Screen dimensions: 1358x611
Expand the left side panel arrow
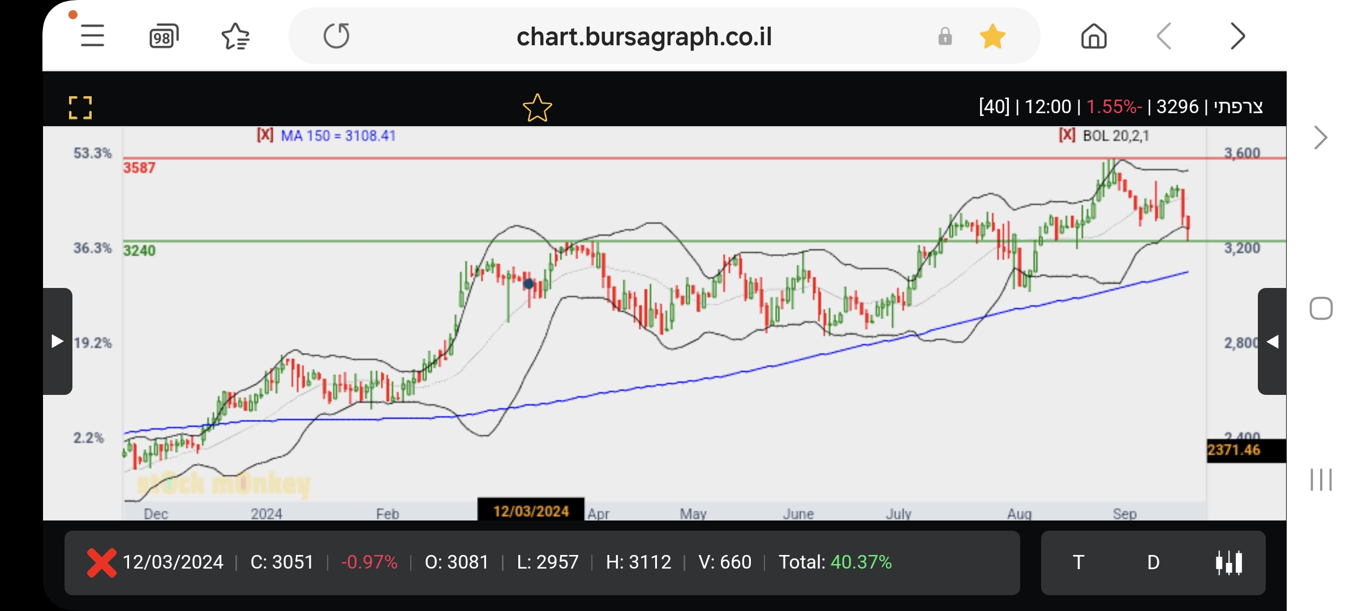(x=57, y=341)
